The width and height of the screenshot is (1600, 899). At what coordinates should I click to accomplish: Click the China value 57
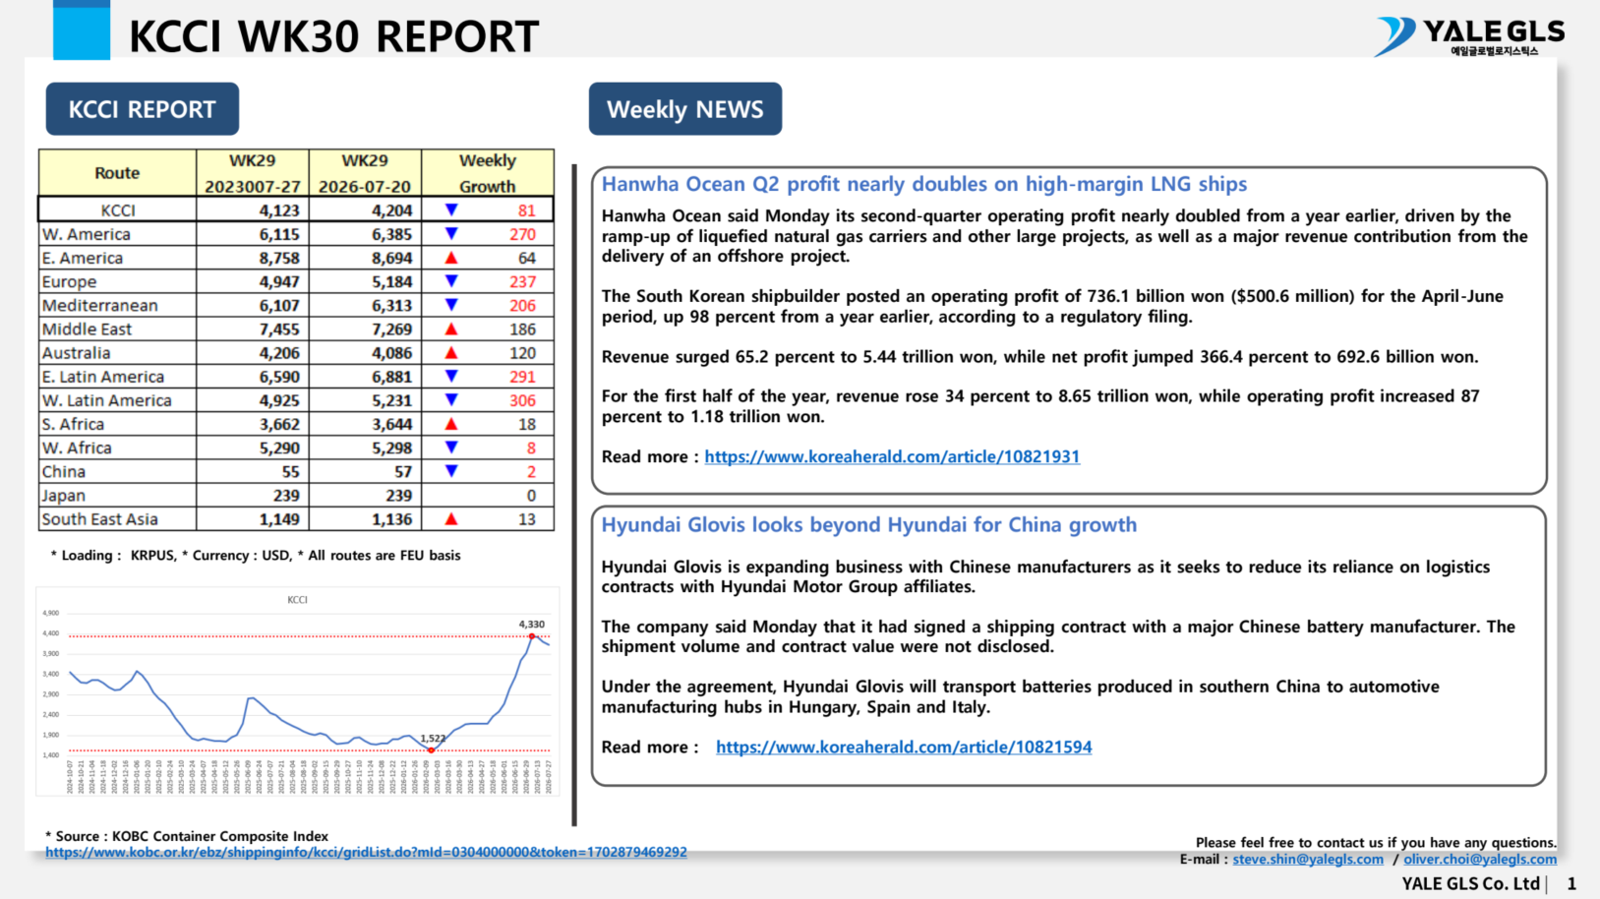403,472
